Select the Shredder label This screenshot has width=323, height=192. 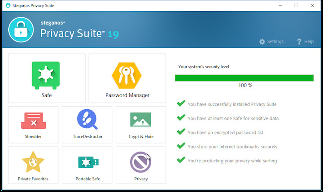pos(33,136)
